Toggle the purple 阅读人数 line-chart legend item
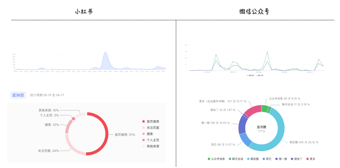 click(259, 75)
